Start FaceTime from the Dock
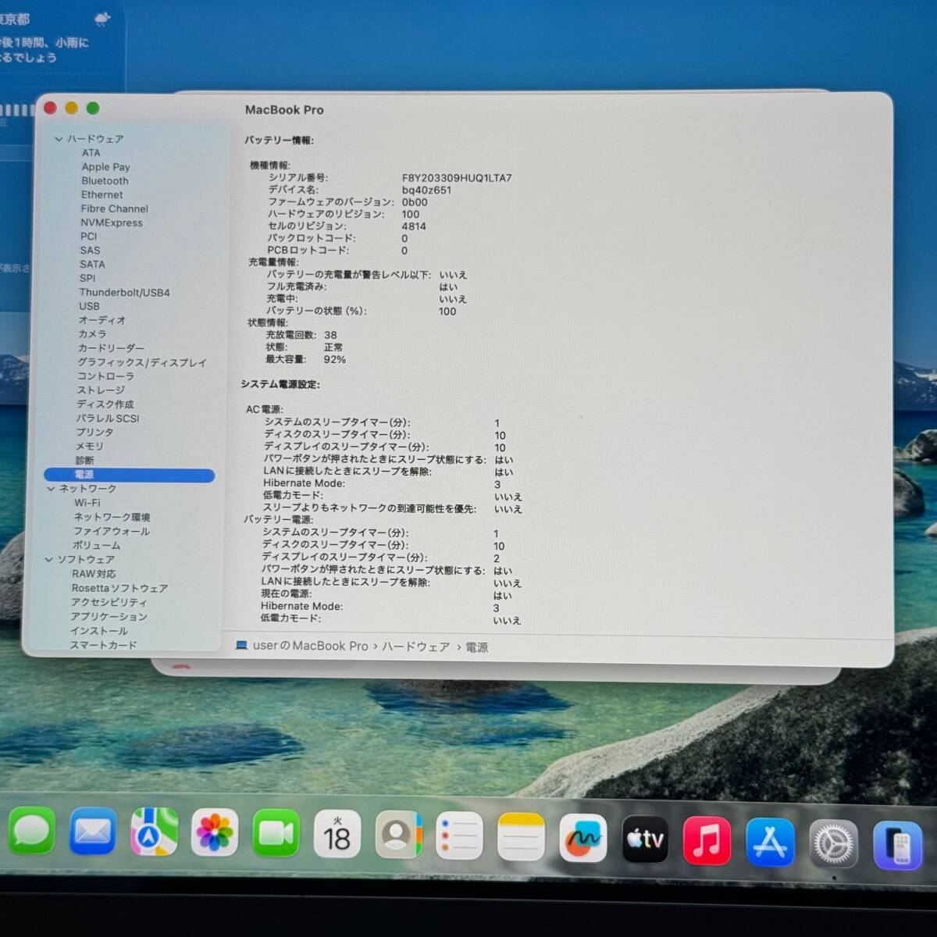Image resolution: width=937 pixels, height=937 pixels. pyautogui.click(x=276, y=832)
